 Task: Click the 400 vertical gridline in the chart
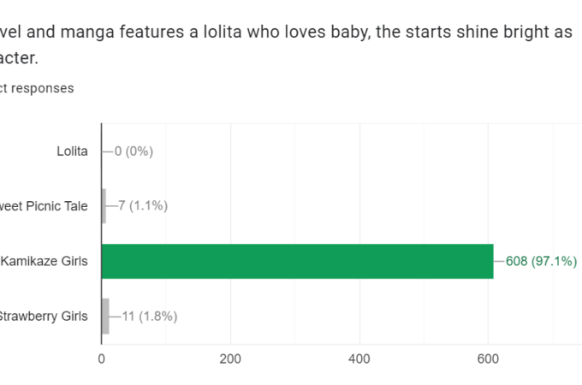359,180
